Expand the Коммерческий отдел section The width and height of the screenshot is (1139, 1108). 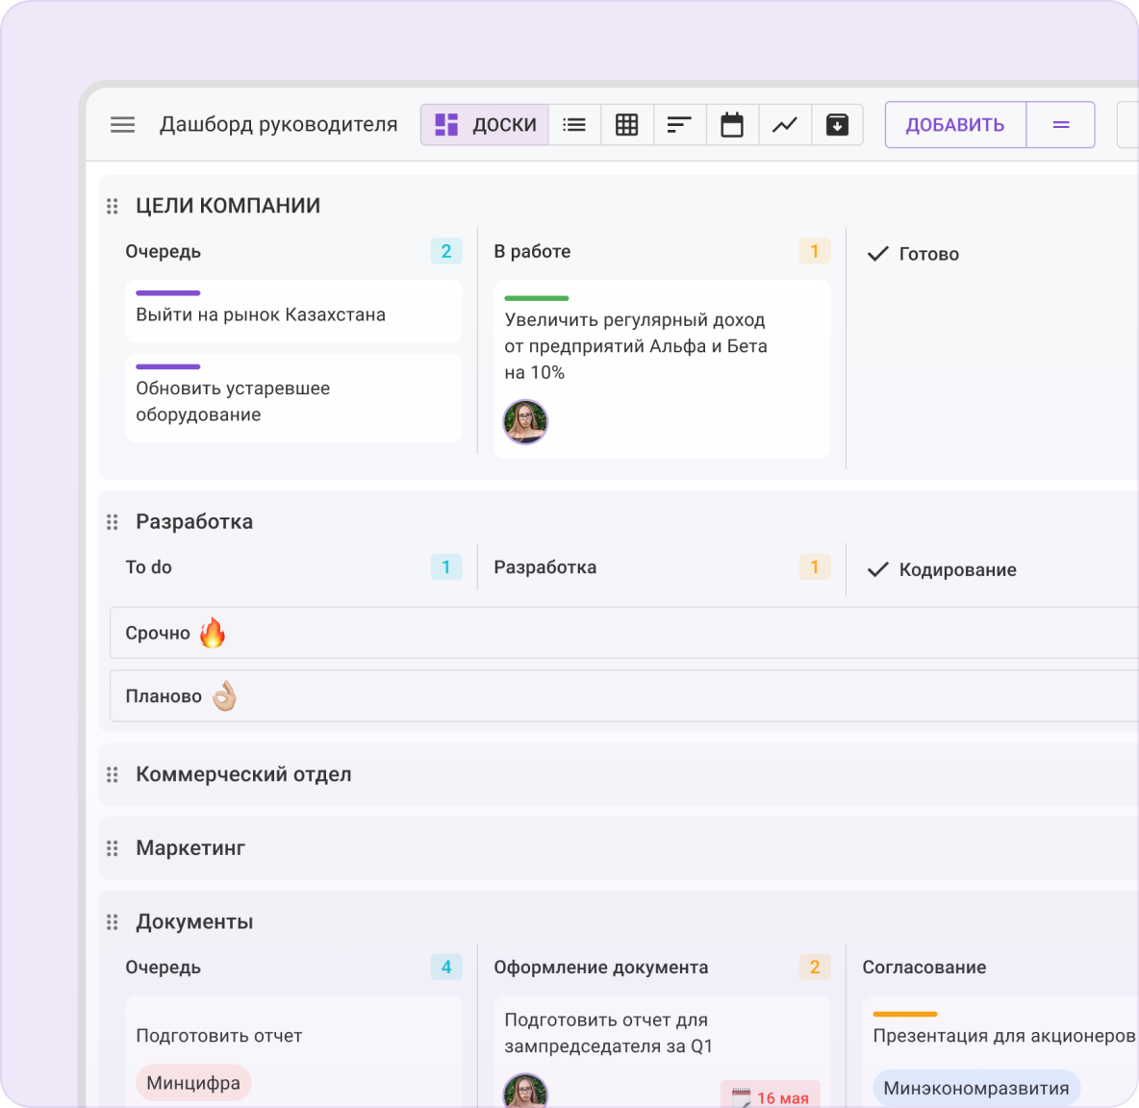(x=243, y=774)
